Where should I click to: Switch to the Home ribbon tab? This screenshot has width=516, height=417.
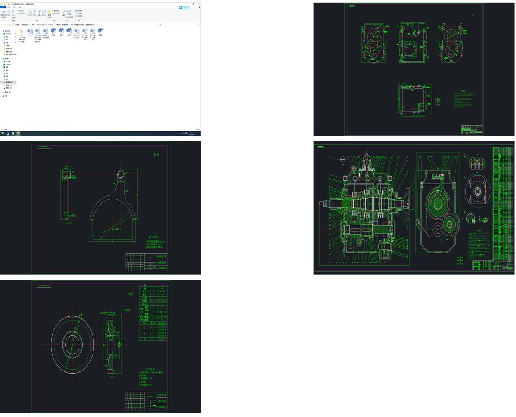tap(9, 7)
